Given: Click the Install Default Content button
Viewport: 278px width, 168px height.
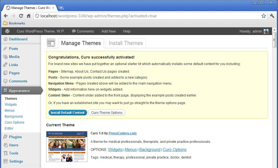Looking at the screenshot, I should coord(68,112).
